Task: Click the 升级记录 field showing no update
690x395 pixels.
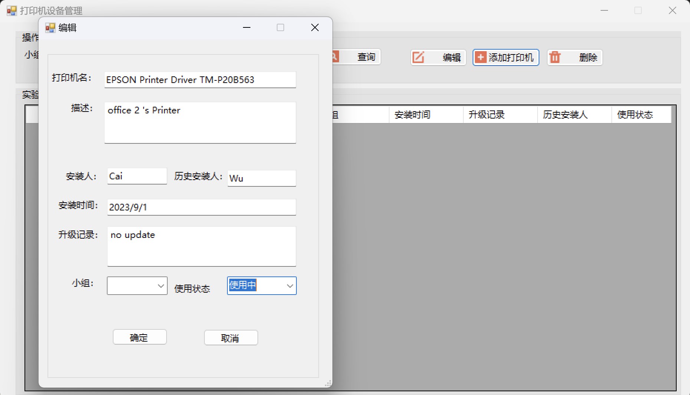Action: pos(201,246)
